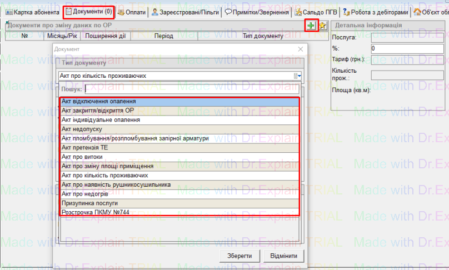Click the green plus add document icon
The width and height of the screenshot is (449, 270).
pos(311,25)
